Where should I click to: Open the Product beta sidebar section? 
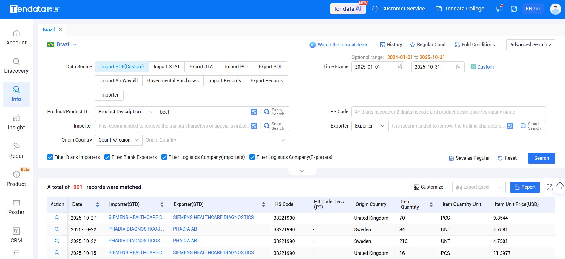[16, 179]
